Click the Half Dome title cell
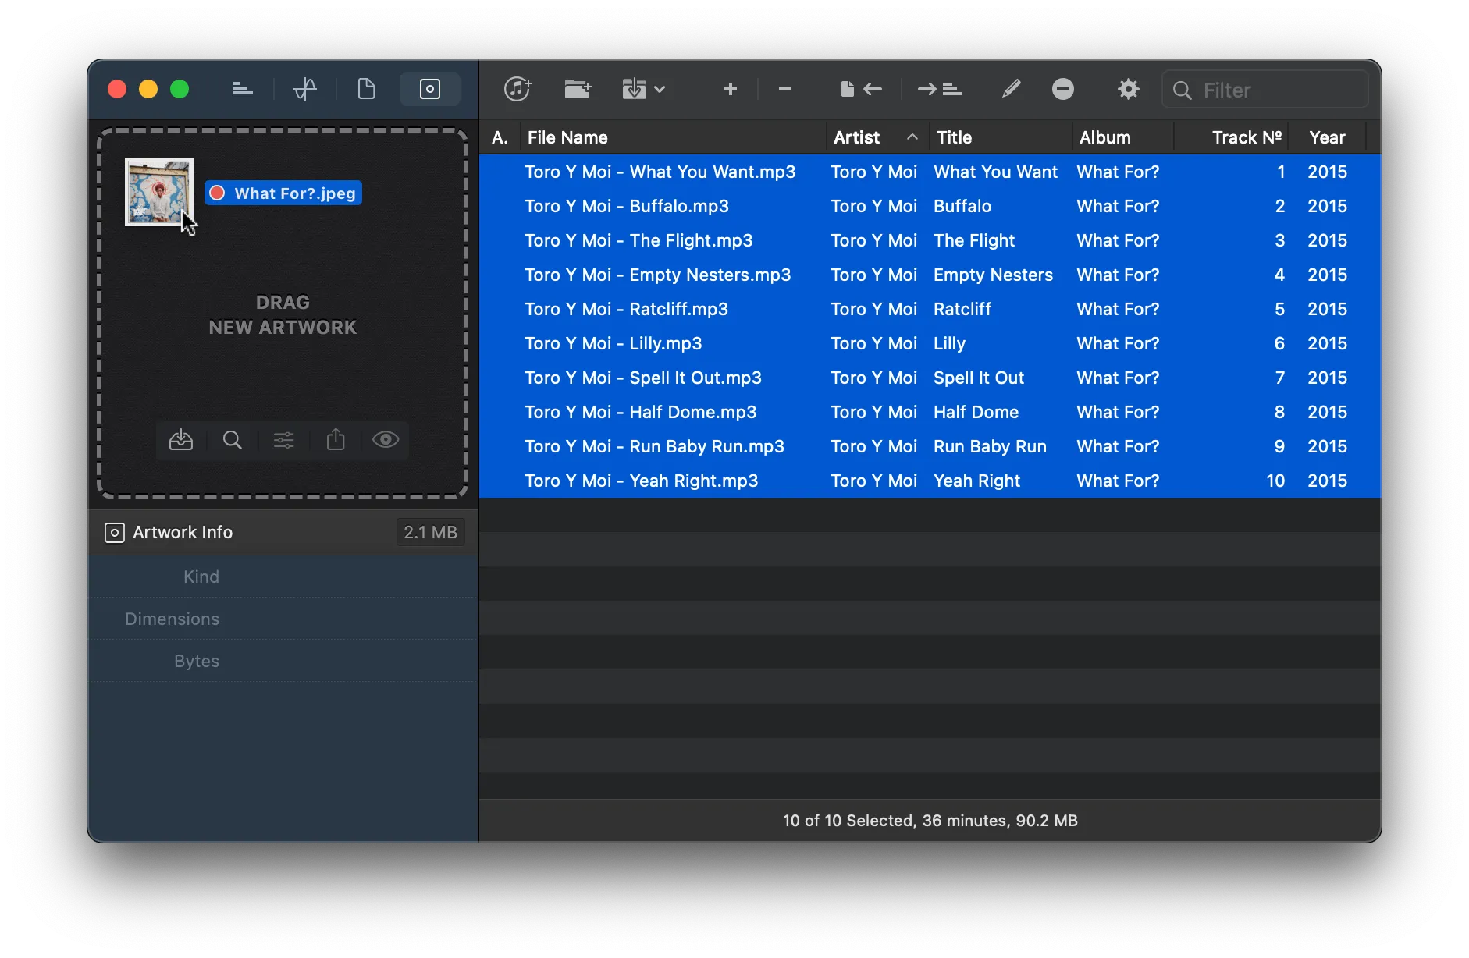Viewport: 1469px width, 958px height. pyautogui.click(x=976, y=412)
